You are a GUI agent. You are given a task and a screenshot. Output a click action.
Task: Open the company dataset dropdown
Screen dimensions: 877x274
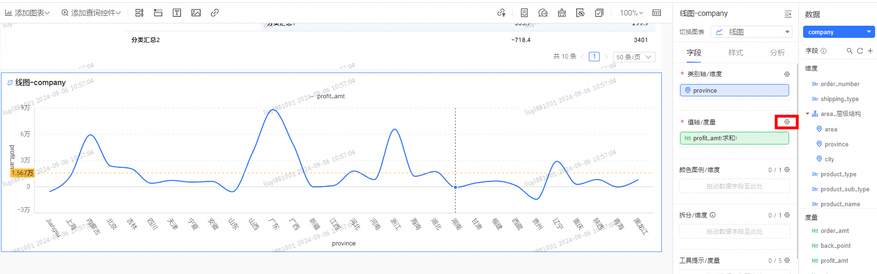coord(838,32)
